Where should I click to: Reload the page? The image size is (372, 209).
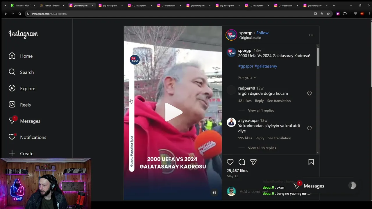20,14
